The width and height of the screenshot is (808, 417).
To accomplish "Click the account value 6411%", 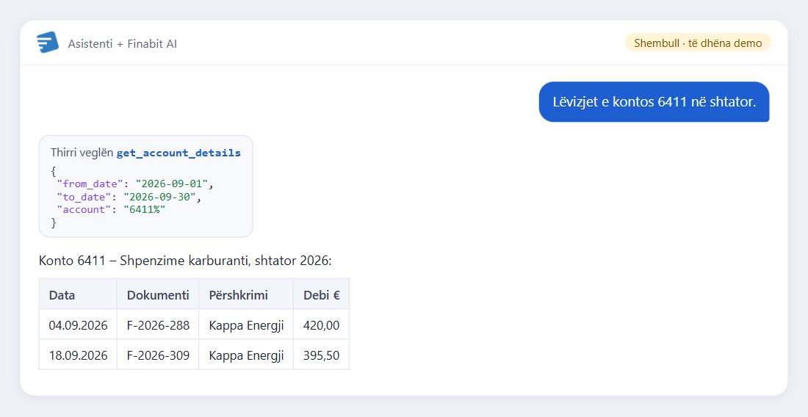I will (x=144, y=209).
